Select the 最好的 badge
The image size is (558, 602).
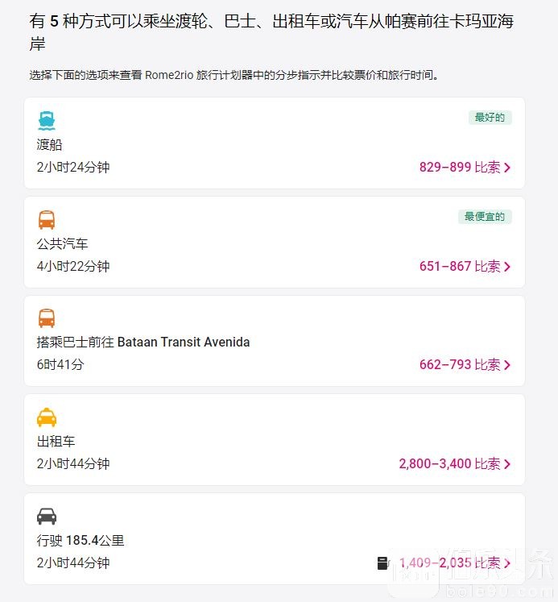click(x=490, y=118)
